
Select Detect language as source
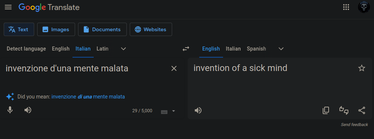click(26, 49)
